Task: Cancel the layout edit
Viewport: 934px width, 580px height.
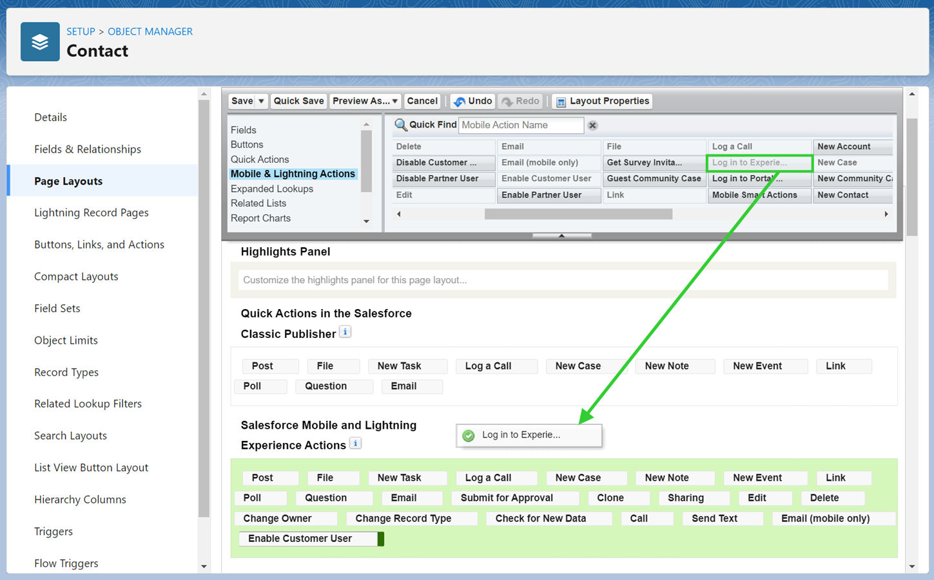Action: 422,101
